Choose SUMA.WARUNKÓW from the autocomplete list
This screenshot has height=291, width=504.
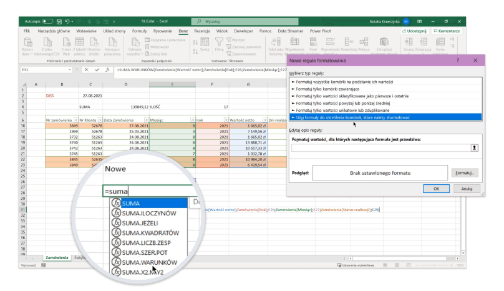click(x=150, y=262)
